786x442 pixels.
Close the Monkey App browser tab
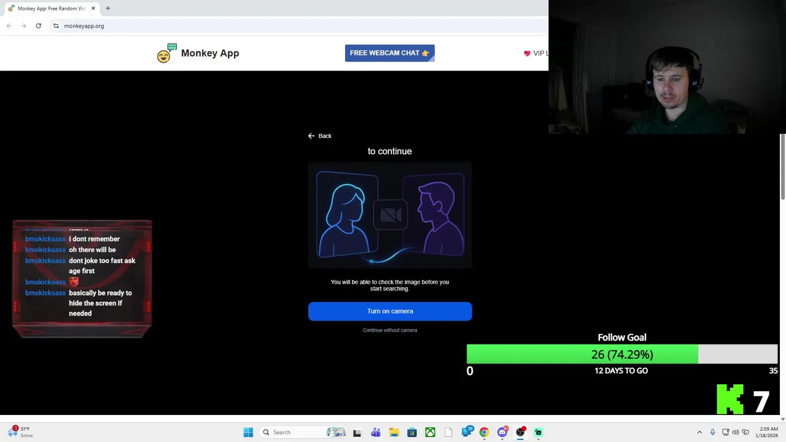click(x=93, y=9)
